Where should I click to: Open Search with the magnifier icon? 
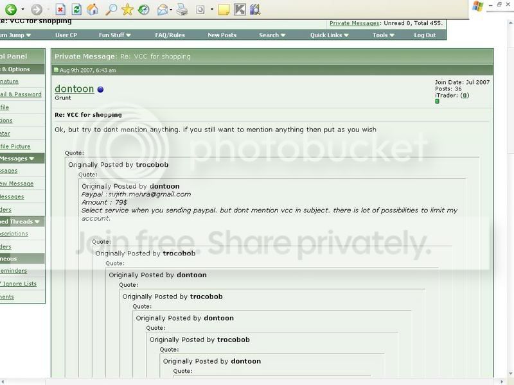coord(111,10)
